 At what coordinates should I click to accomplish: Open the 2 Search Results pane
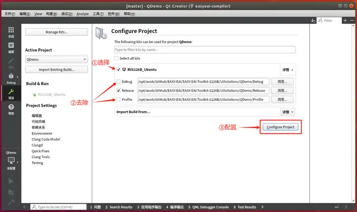[x=119, y=207]
